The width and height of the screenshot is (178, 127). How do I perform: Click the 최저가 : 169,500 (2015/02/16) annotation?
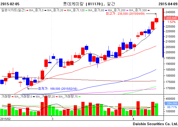click(58, 89)
